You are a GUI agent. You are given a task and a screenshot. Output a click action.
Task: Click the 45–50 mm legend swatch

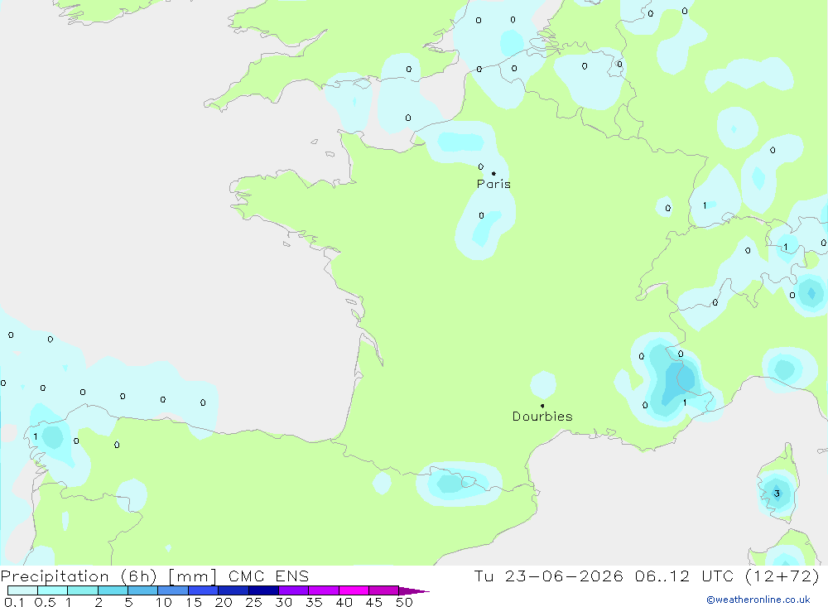pyautogui.click(x=384, y=590)
